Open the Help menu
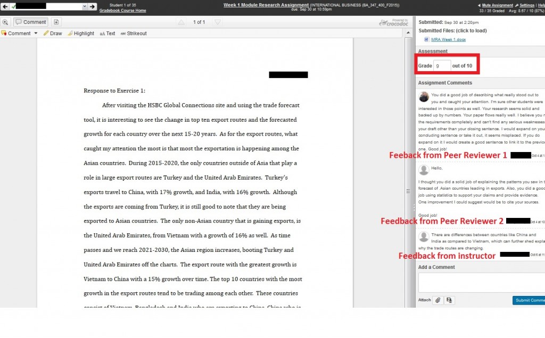This screenshot has width=545, height=338. [542, 5]
